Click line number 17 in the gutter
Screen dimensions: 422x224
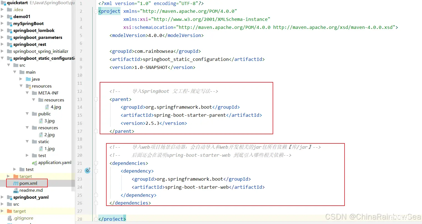click(x=80, y=131)
